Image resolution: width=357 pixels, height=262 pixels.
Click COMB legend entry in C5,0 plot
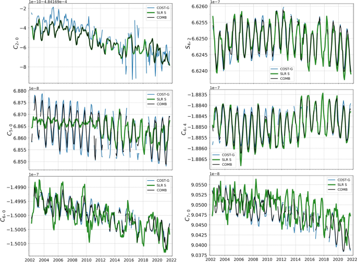click(x=157, y=104)
